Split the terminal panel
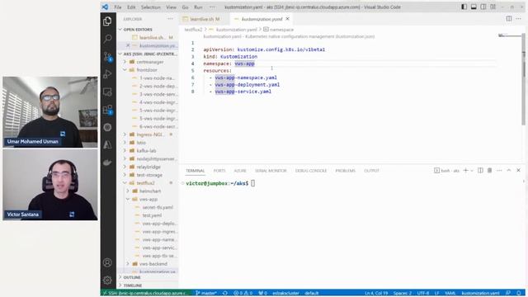 pos(480,171)
